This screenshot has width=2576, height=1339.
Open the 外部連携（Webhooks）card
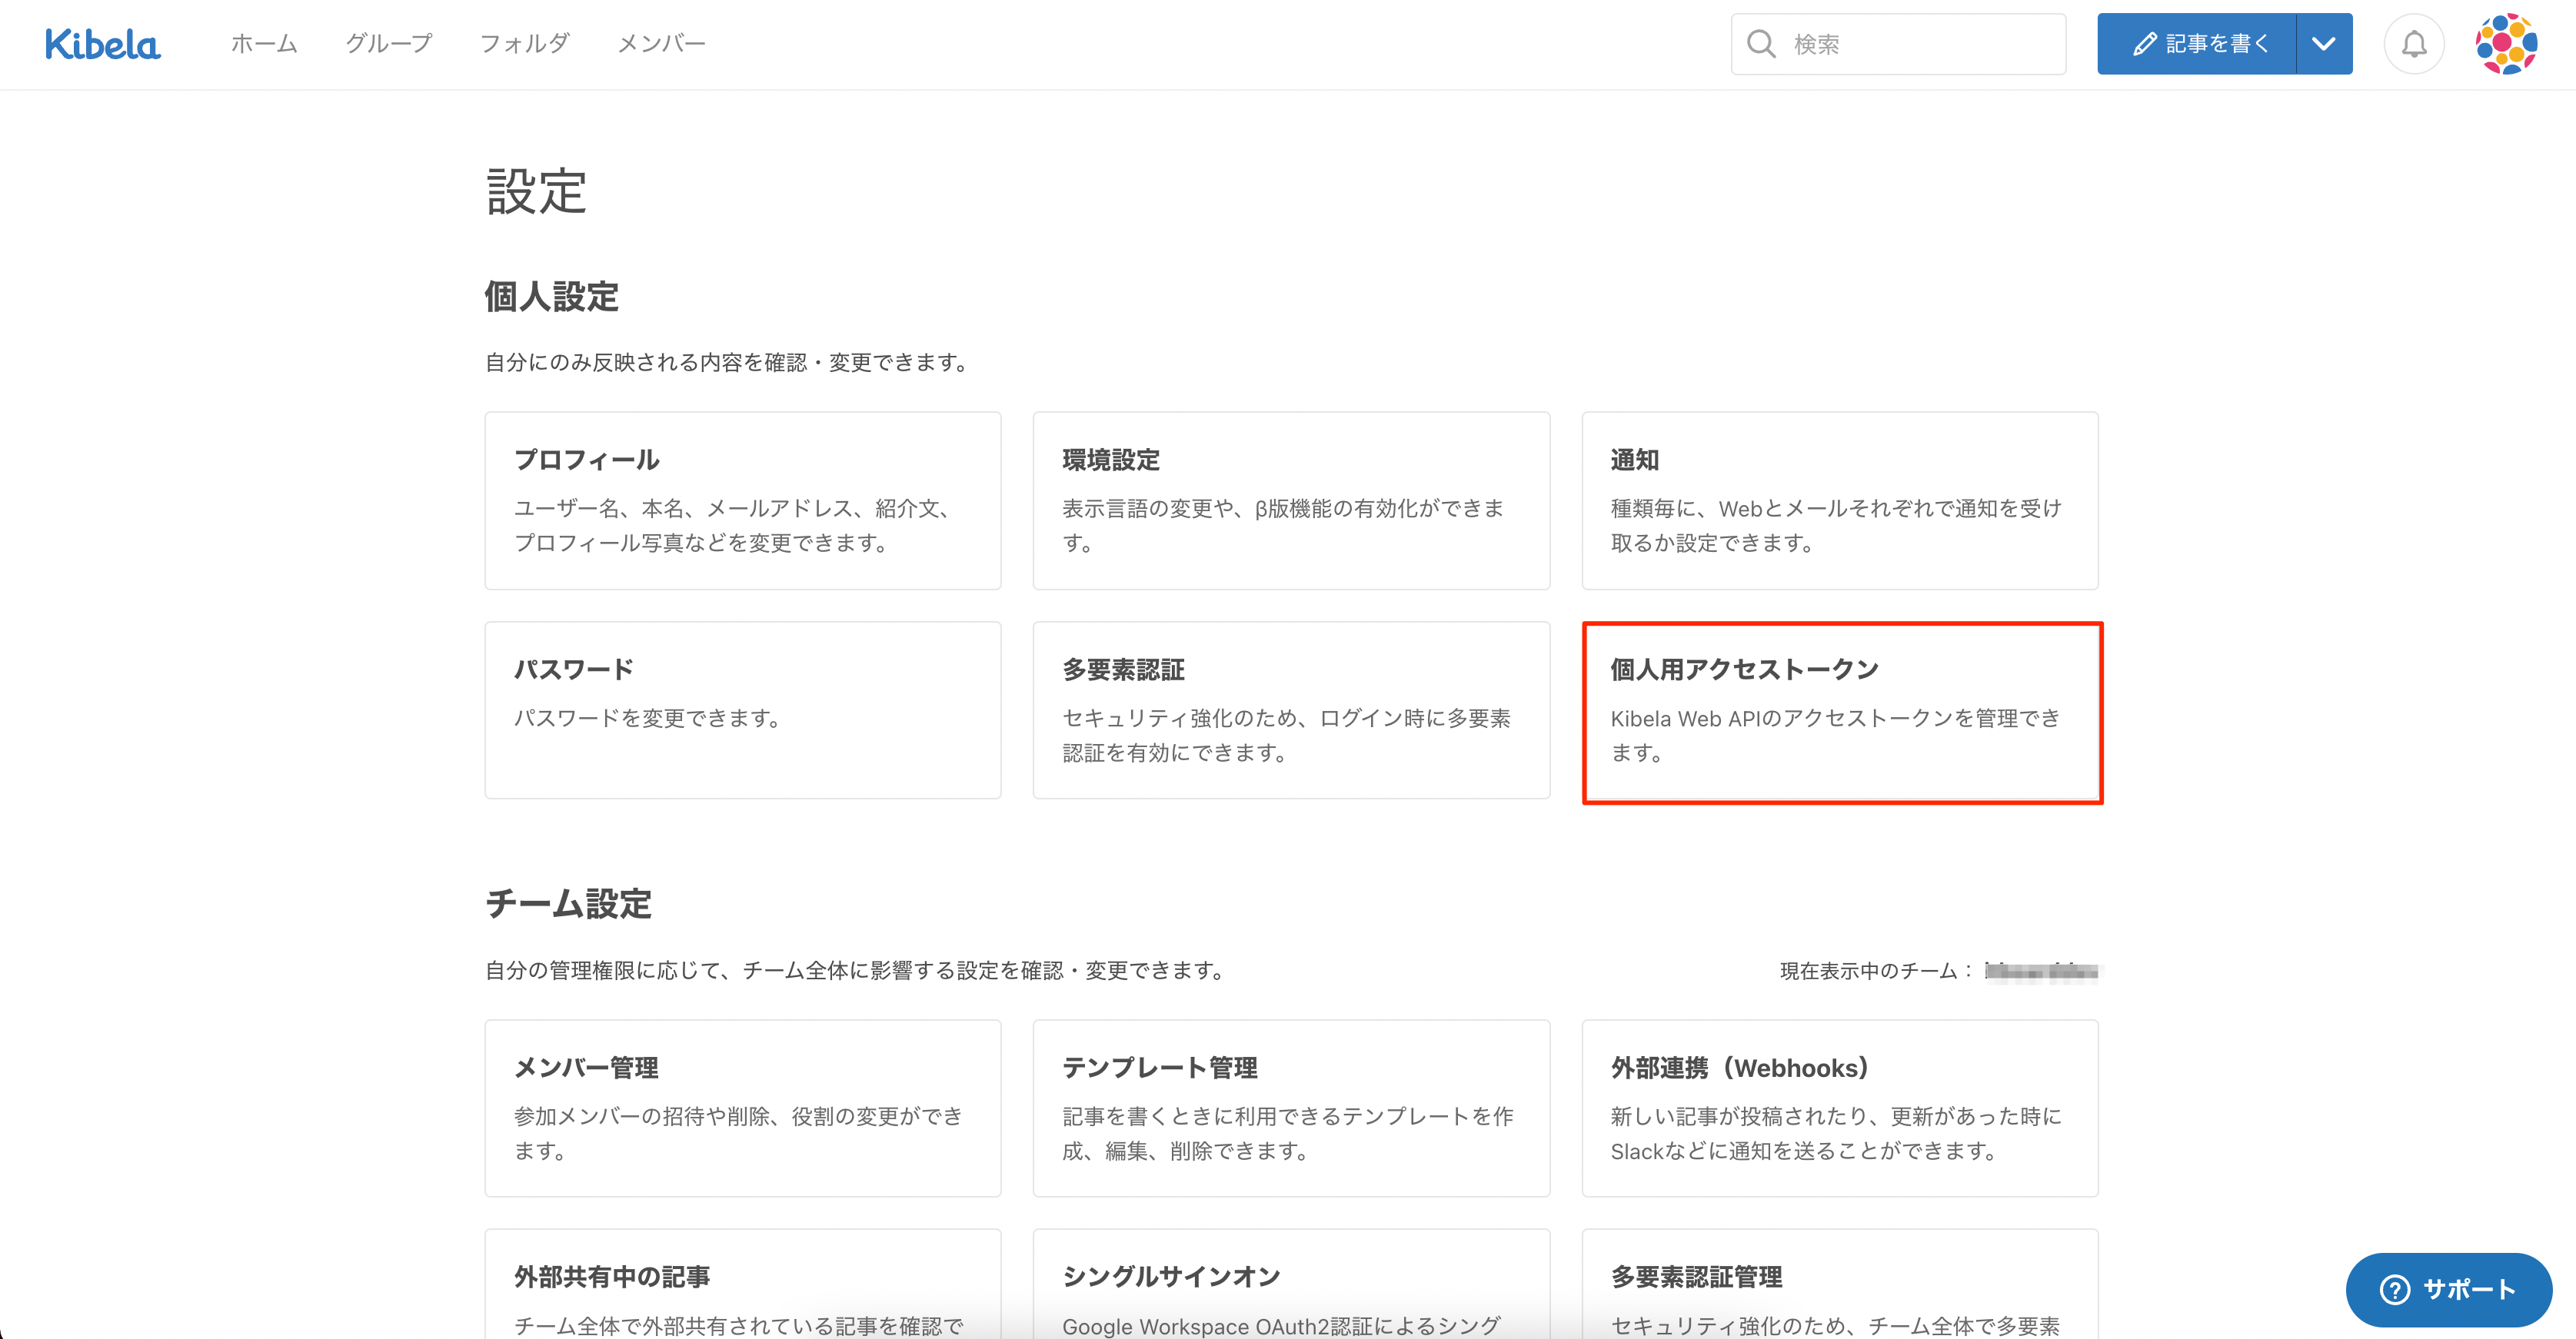pos(1839,1107)
